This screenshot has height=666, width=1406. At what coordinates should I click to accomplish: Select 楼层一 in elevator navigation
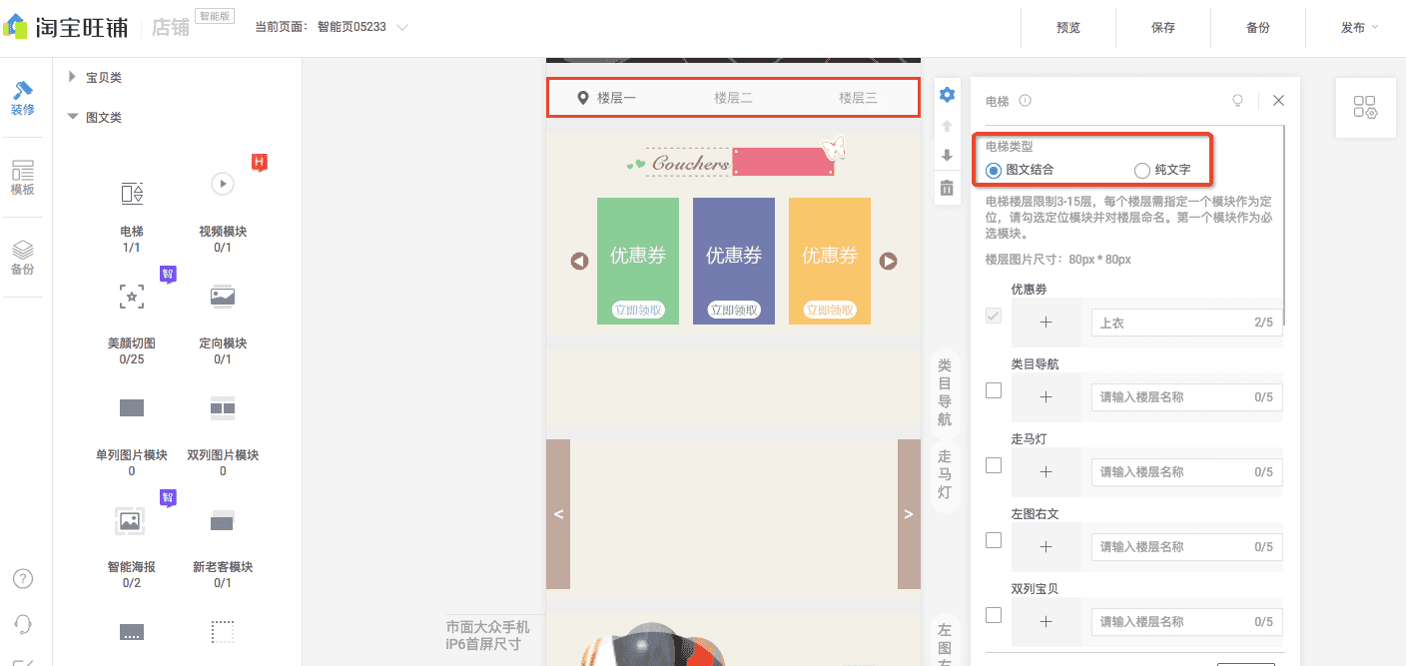[x=607, y=98]
